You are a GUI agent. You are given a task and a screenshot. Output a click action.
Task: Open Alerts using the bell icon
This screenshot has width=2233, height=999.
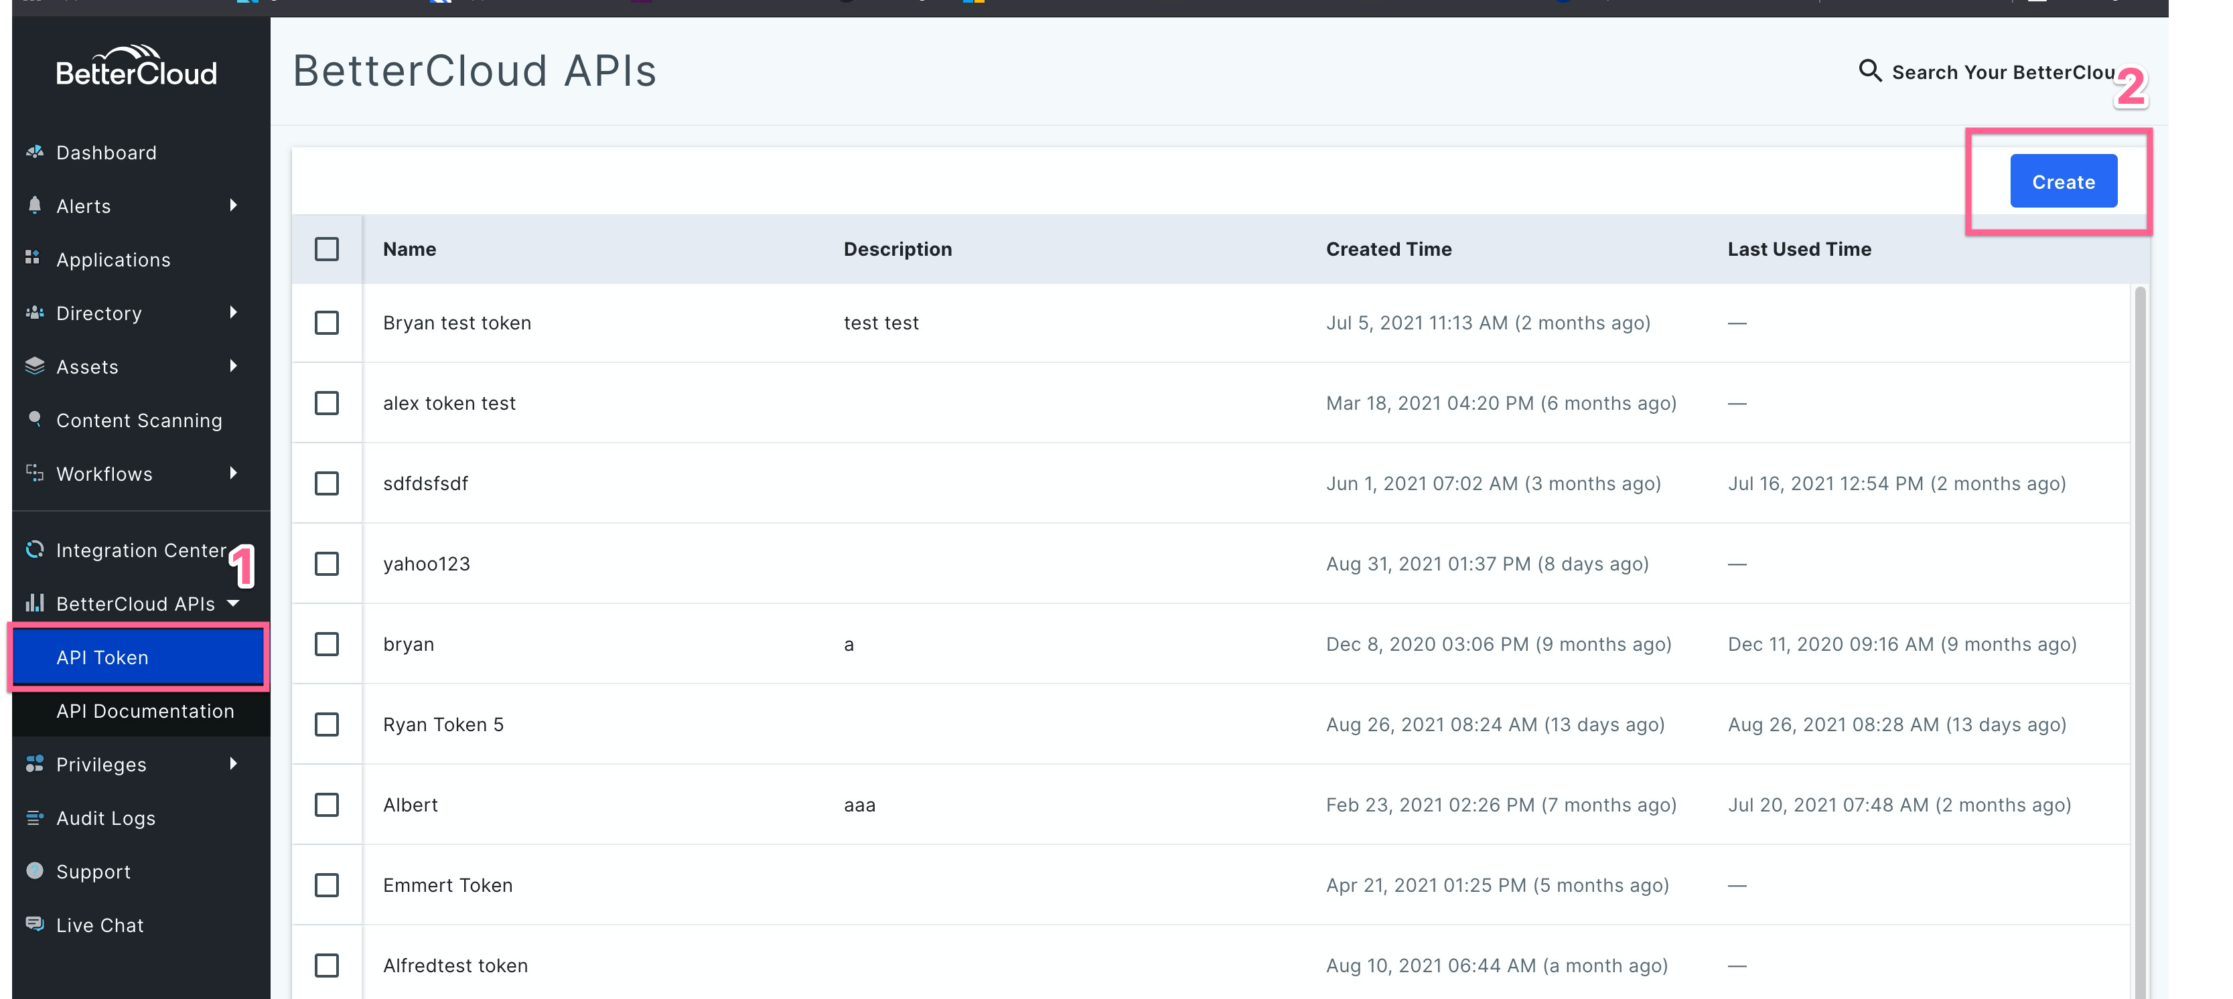pyautogui.click(x=35, y=206)
